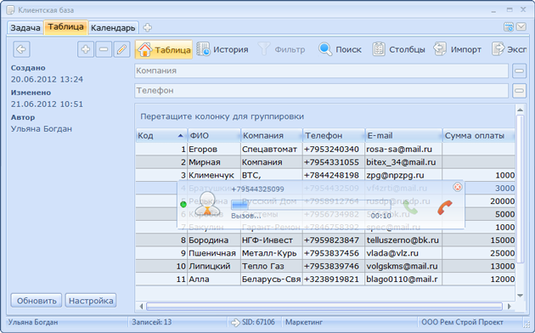Click Записей: 13 in status bar
Screen dimensions: 535x333
152,322
